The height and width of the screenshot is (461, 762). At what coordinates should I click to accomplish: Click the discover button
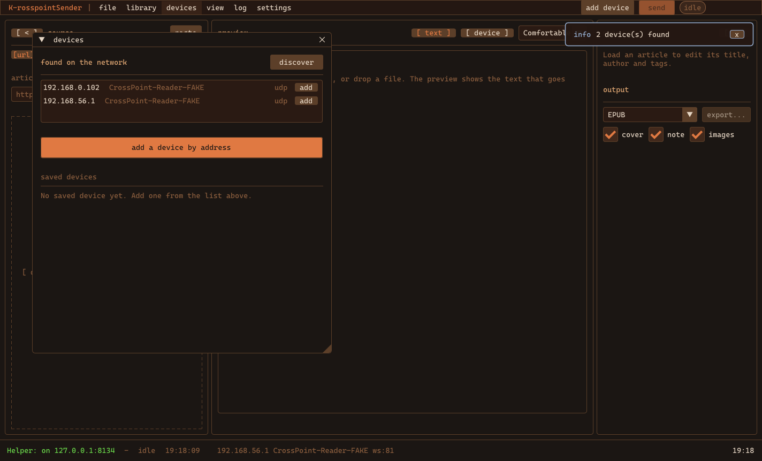coord(296,62)
